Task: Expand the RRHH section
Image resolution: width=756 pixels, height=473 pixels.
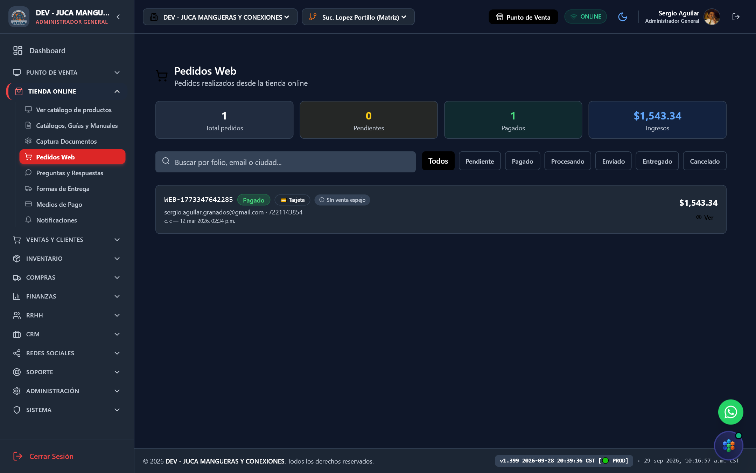Action: [67, 315]
